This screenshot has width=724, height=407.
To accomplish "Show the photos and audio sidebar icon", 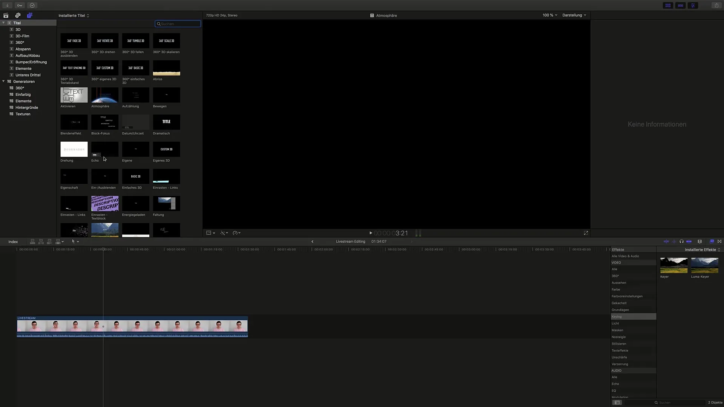I will (18, 15).
